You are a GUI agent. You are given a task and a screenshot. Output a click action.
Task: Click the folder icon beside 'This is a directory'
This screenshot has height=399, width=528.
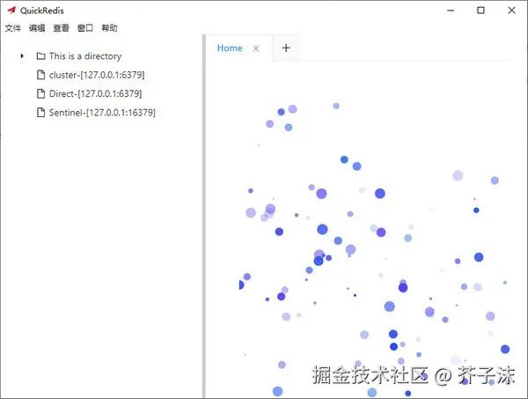point(40,56)
